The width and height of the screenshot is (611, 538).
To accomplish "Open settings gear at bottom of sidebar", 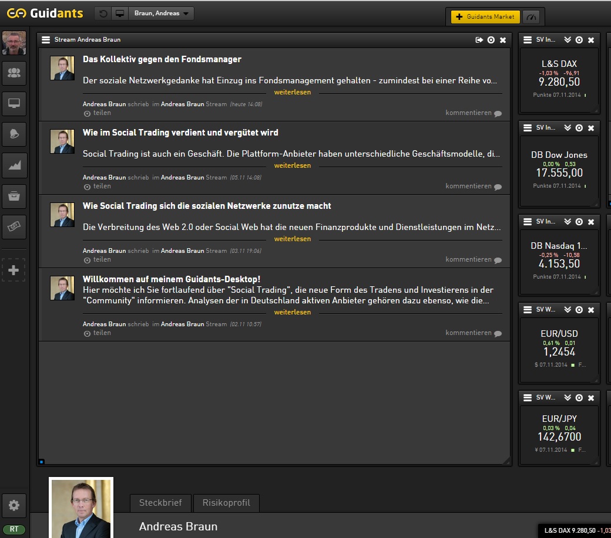I will (x=14, y=505).
